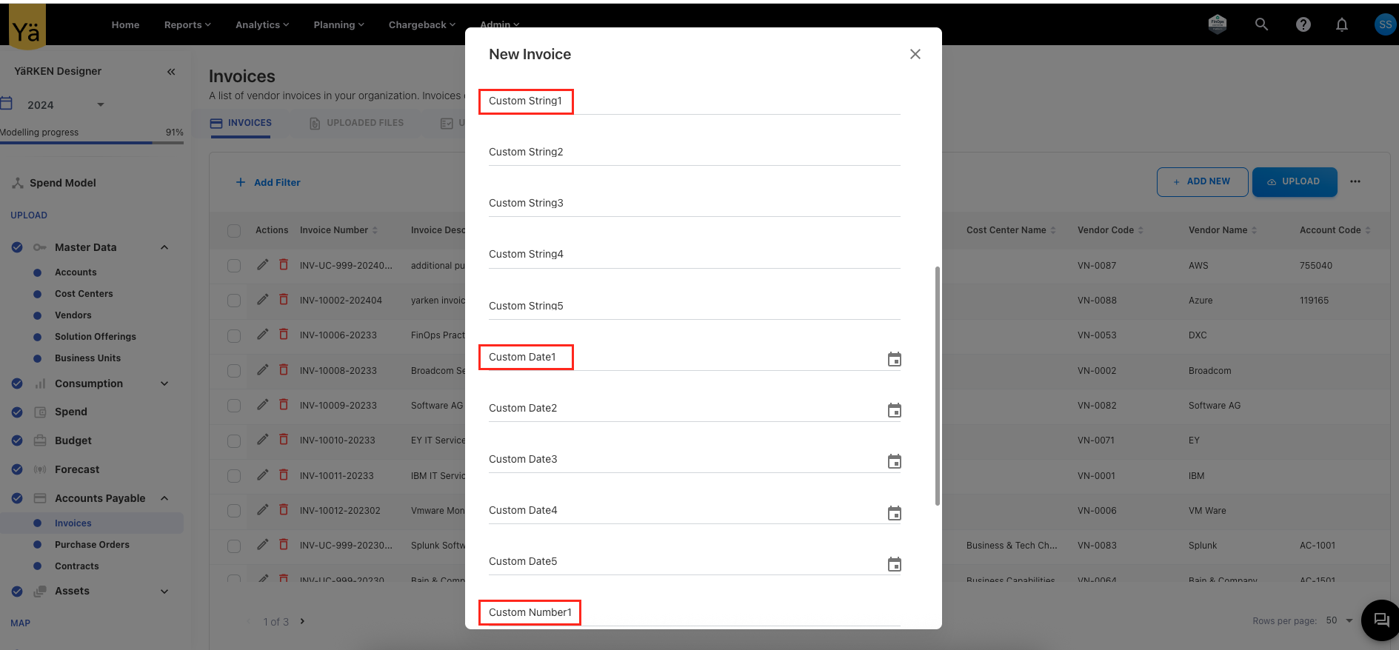1399x650 pixels.
Task: Click the UPLOAD button
Action: pos(1295,181)
